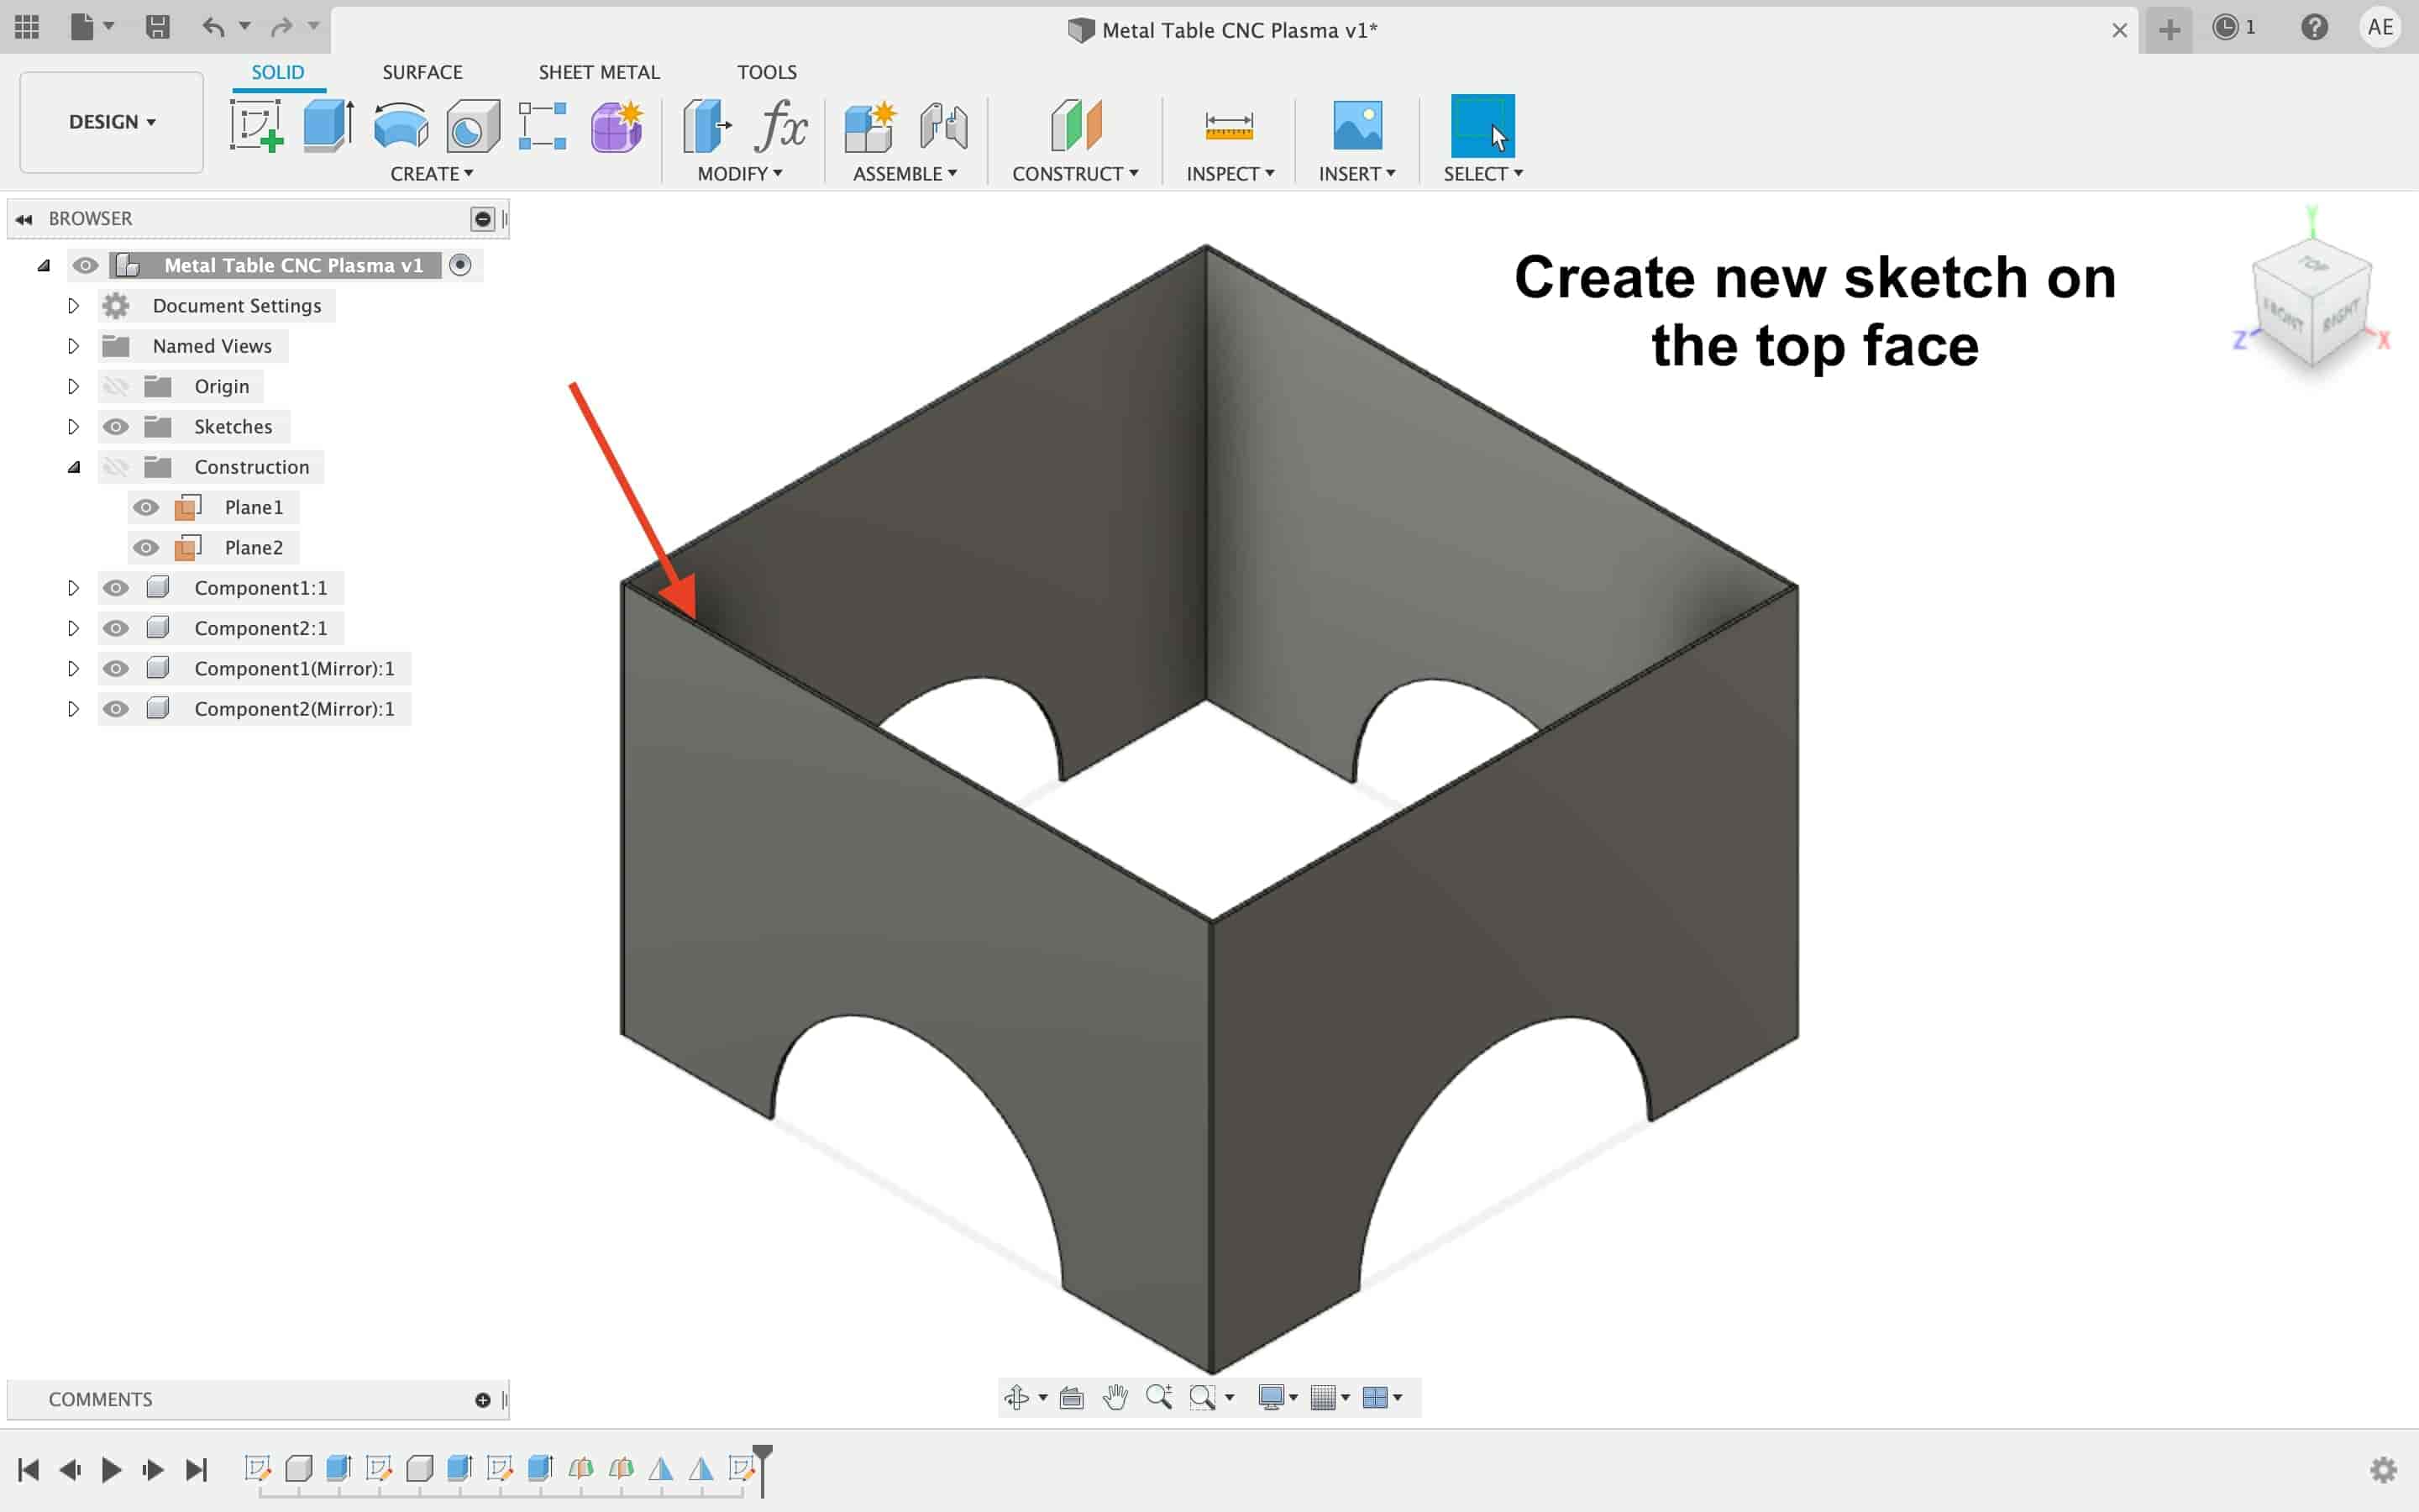Viewport: 2419px width, 1512px height.
Task: Expand the Named Views folder
Action: (73, 346)
